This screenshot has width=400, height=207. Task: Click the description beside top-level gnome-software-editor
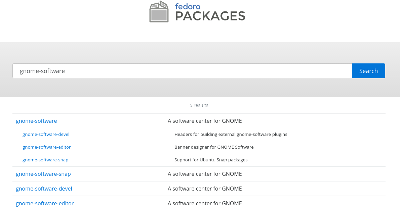coord(205,203)
